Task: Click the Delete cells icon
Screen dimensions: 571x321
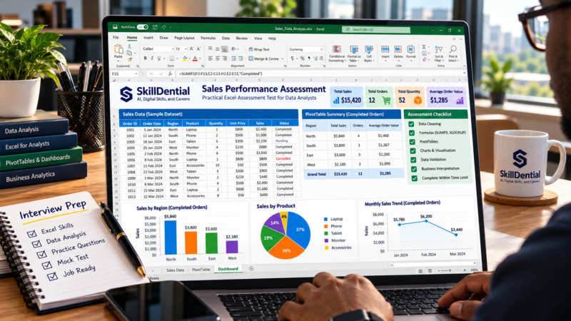Action: pyautogui.click(x=398, y=49)
